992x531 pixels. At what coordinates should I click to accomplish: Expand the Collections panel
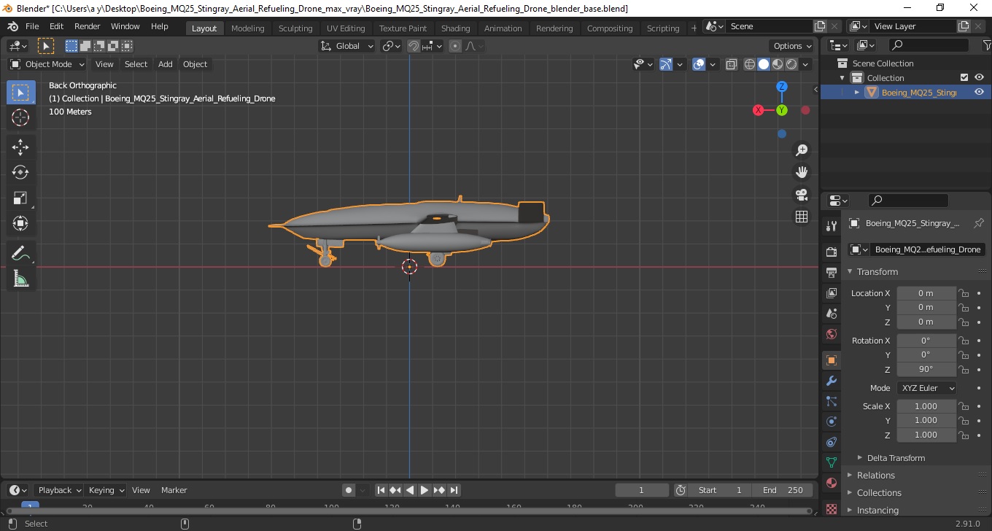click(x=878, y=492)
